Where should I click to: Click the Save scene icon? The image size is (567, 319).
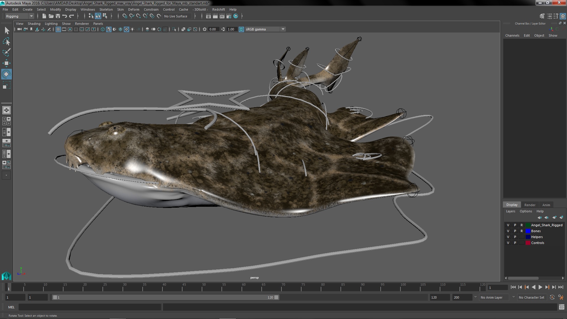(58, 16)
